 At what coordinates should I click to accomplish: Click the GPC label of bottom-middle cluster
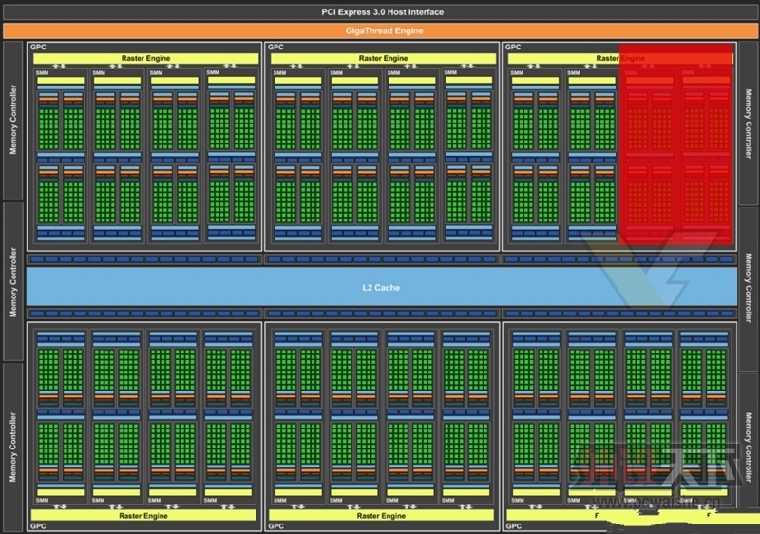point(275,525)
